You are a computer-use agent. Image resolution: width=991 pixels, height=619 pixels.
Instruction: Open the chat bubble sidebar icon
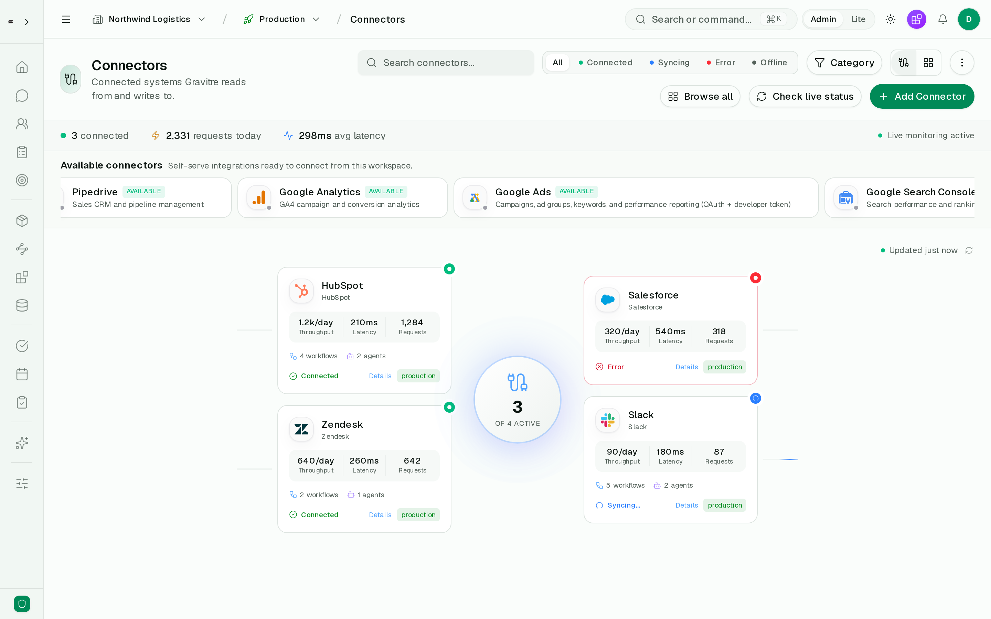(22, 95)
